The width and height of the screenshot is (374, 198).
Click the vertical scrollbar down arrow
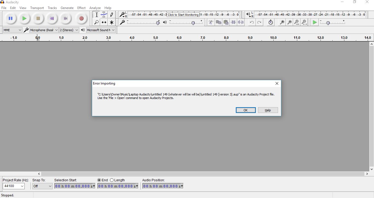point(372,169)
